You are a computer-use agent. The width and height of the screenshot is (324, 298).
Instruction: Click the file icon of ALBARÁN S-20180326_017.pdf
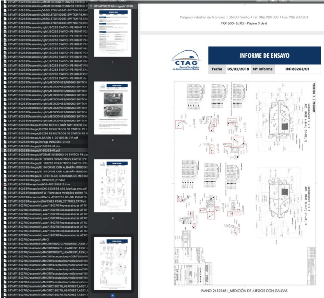click(x=5, y=138)
